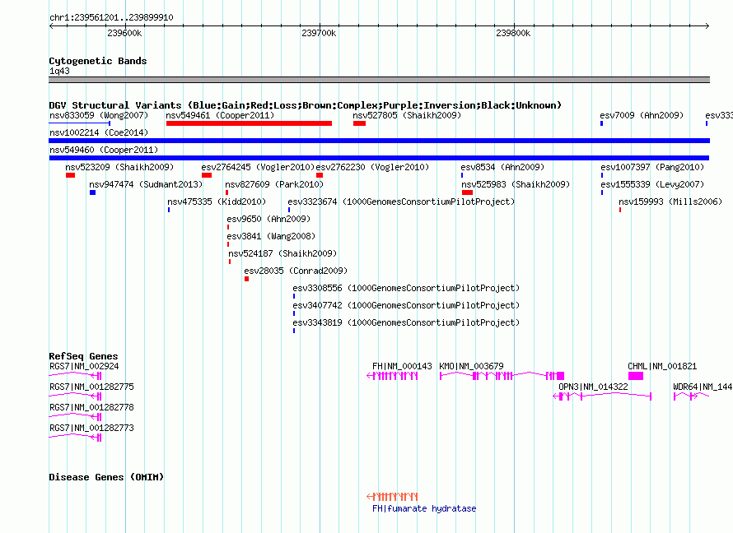Click the FH|fumarate hydratase OMIM link

tap(424, 508)
